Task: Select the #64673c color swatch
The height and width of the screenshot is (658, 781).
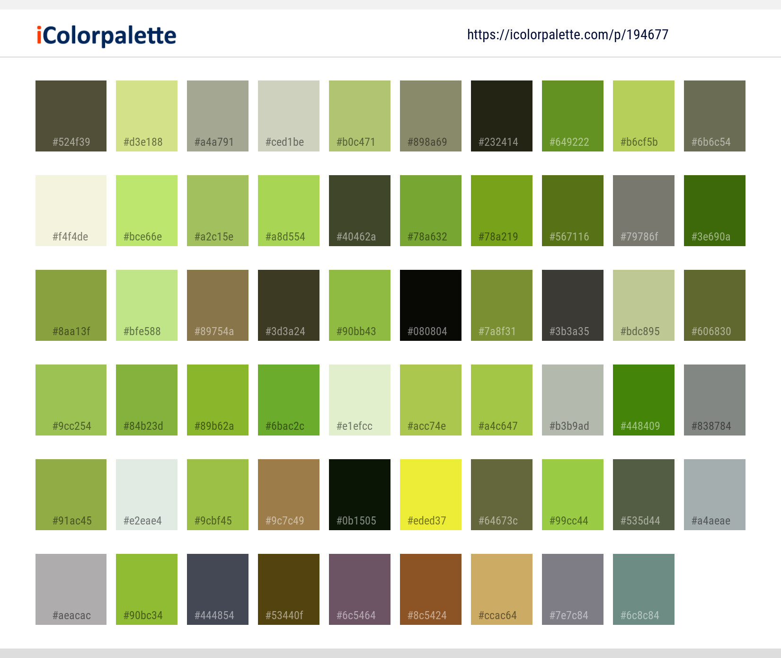Action: [x=502, y=495]
